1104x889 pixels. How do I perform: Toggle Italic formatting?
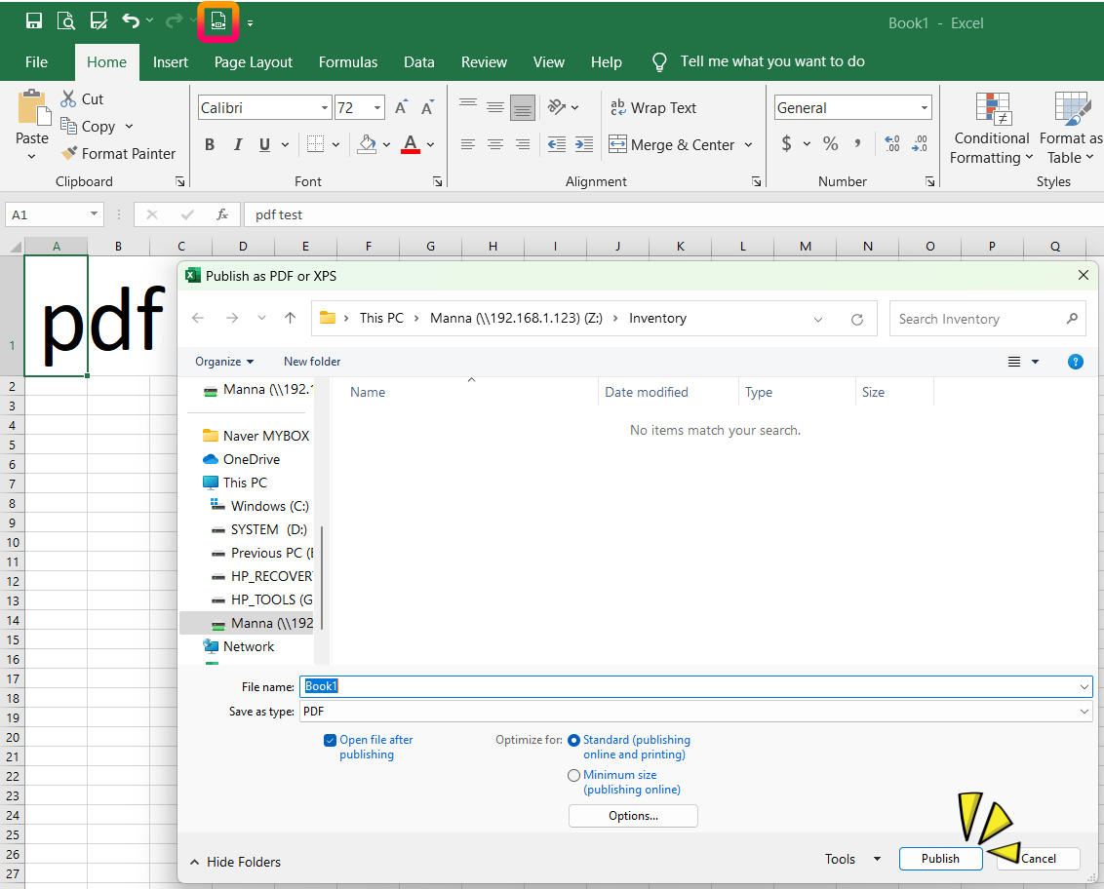tap(238, 145)
